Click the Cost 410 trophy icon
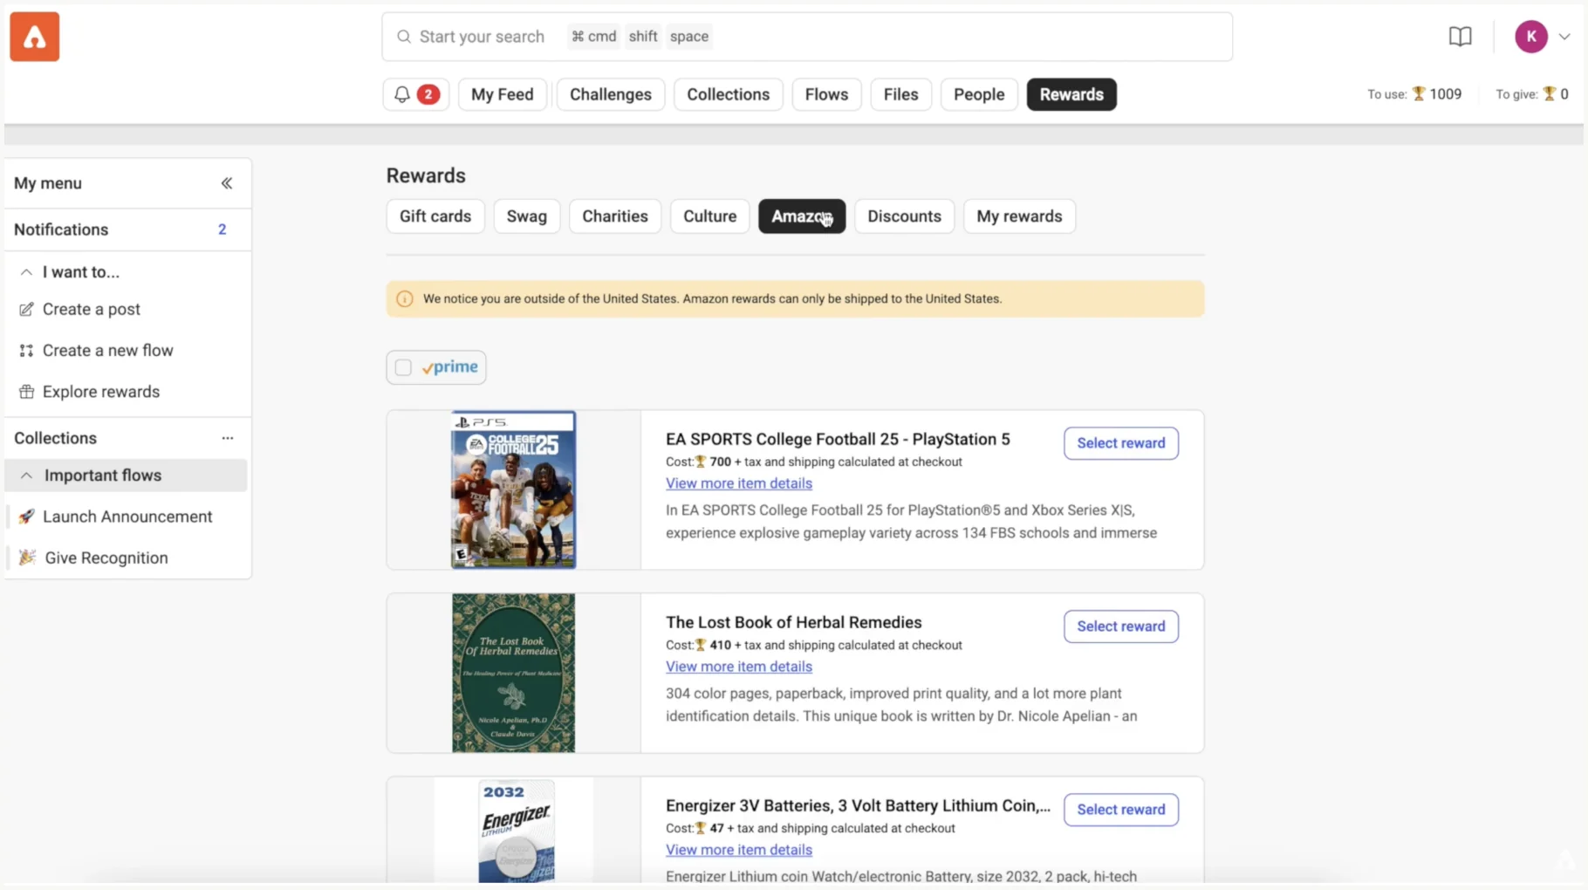This screenshot has width=1588, height=890. 700,646
